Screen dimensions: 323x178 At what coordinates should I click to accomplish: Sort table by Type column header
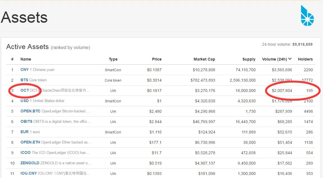(x=113, y=59)
